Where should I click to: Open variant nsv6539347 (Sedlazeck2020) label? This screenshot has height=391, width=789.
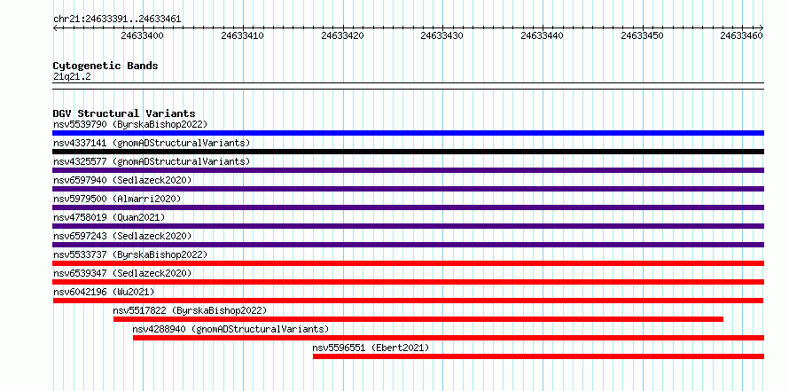point(122,273)
